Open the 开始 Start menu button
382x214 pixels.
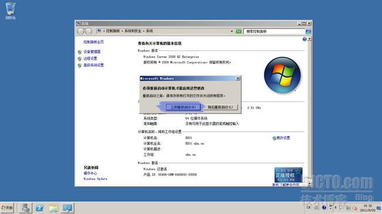[x=7, y=208]
